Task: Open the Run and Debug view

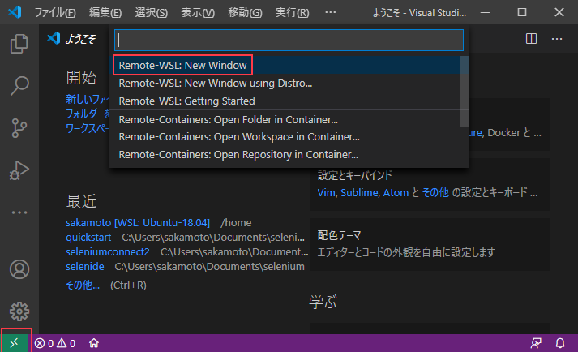Action: click(x=19, y=170)
